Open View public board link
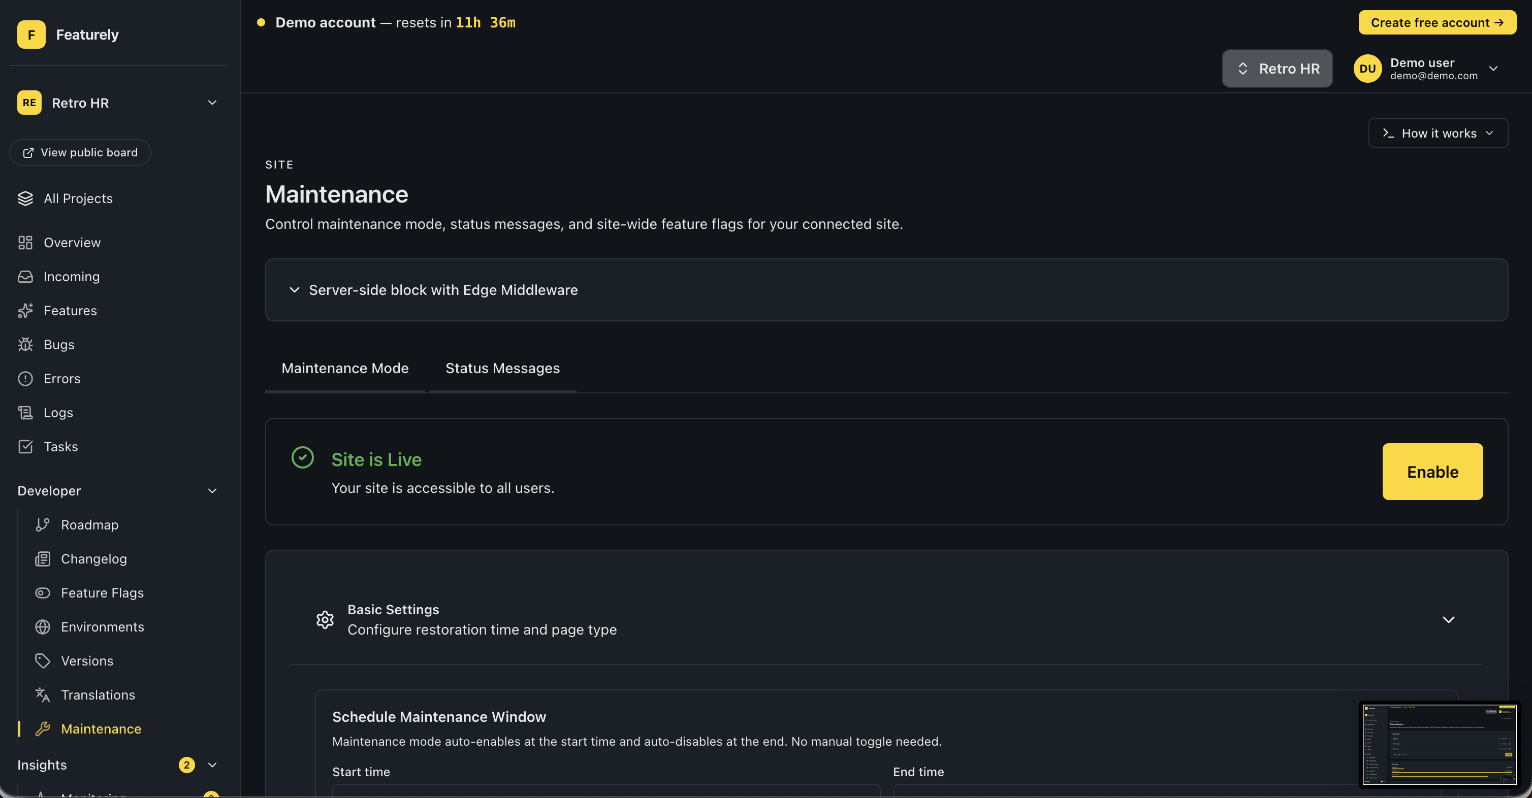The width and height of the screenshot is (1532, 798). click(80, 153)
